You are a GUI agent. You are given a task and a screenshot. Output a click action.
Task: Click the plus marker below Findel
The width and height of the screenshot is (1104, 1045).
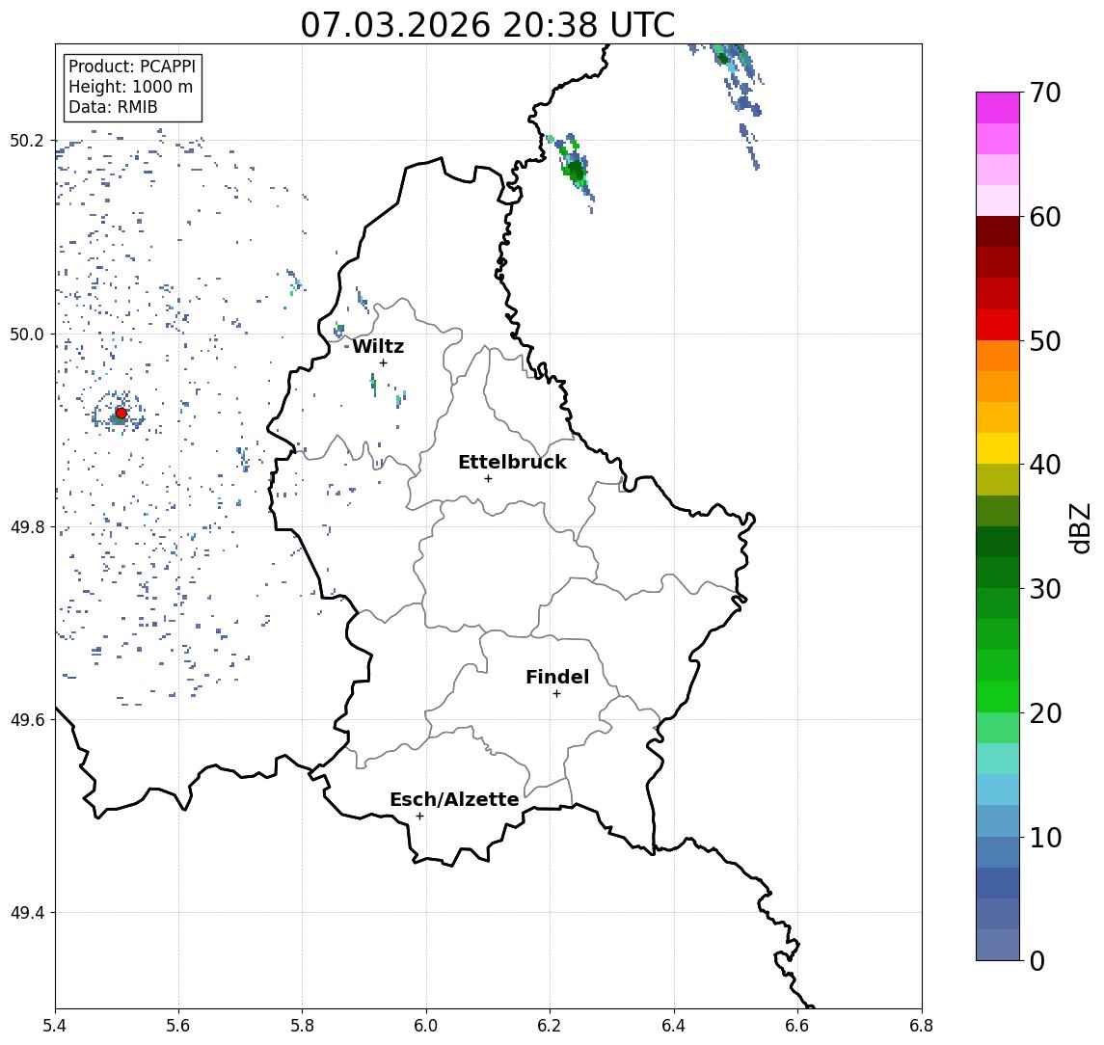coord(556,694)
